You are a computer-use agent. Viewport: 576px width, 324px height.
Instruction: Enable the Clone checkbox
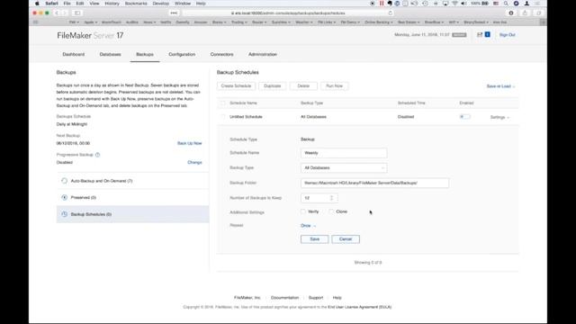tap(331, 211)
